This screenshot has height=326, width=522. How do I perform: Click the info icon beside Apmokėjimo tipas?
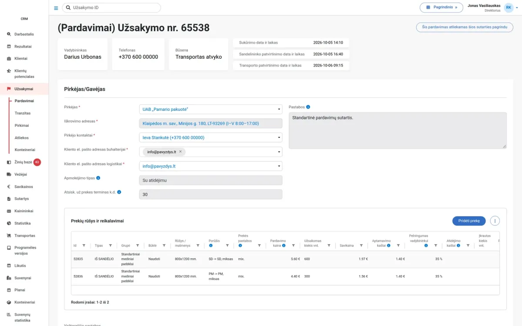[98, 178]
